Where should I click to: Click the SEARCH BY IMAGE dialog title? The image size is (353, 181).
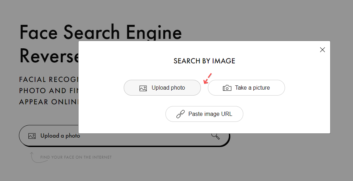click(204, 61)
